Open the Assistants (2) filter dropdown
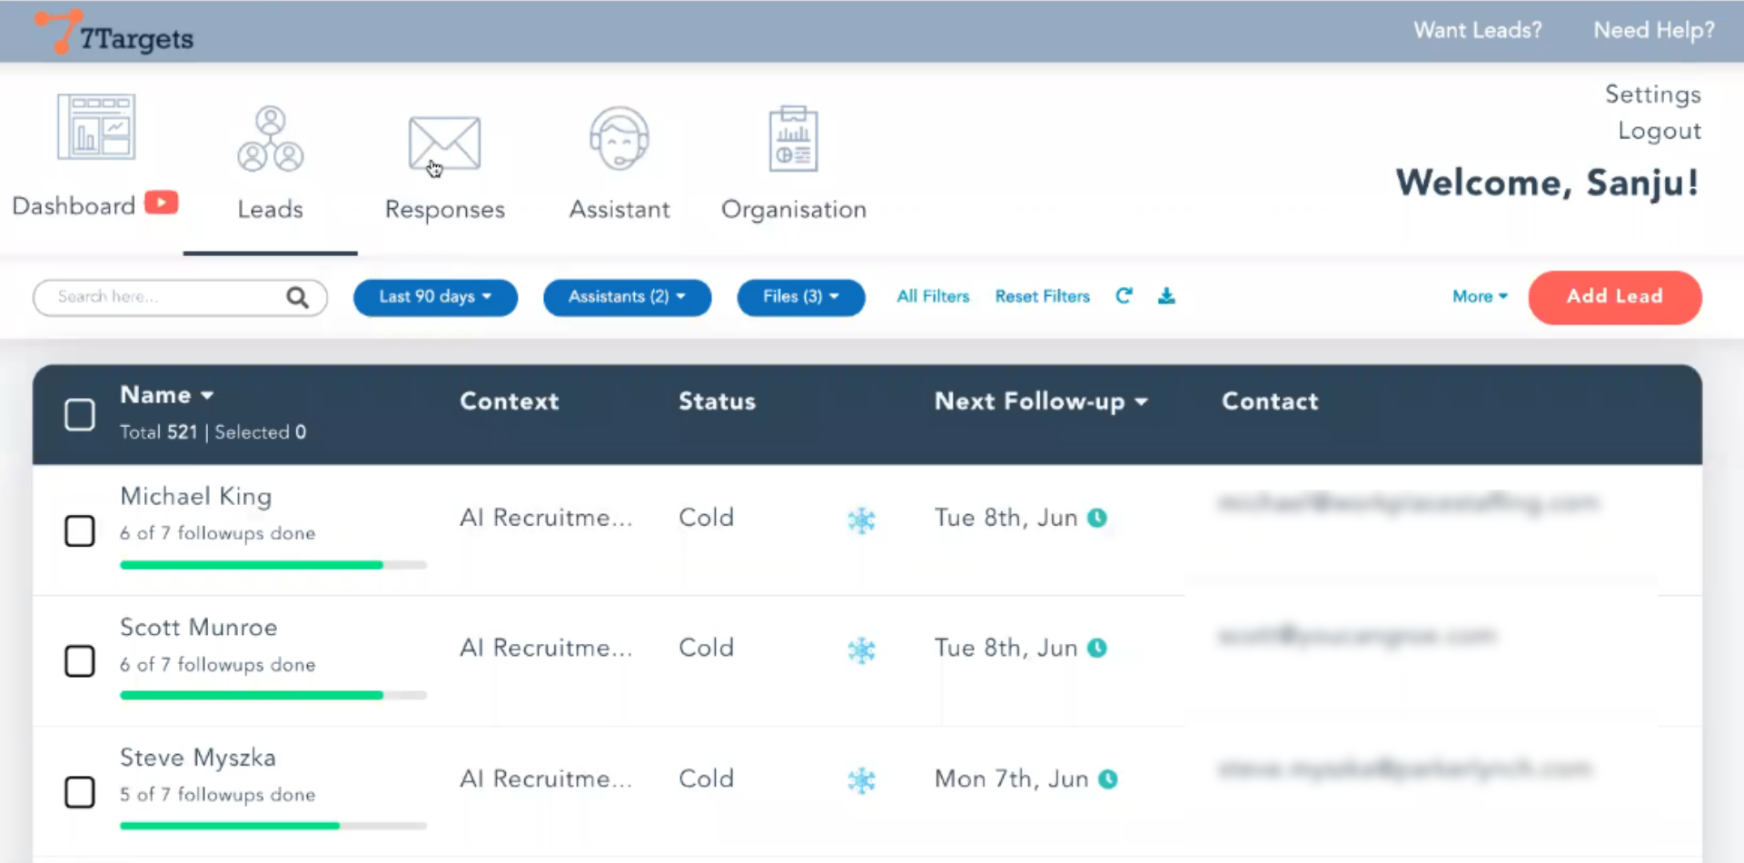Screen dimensions: 1744x863 627,297
